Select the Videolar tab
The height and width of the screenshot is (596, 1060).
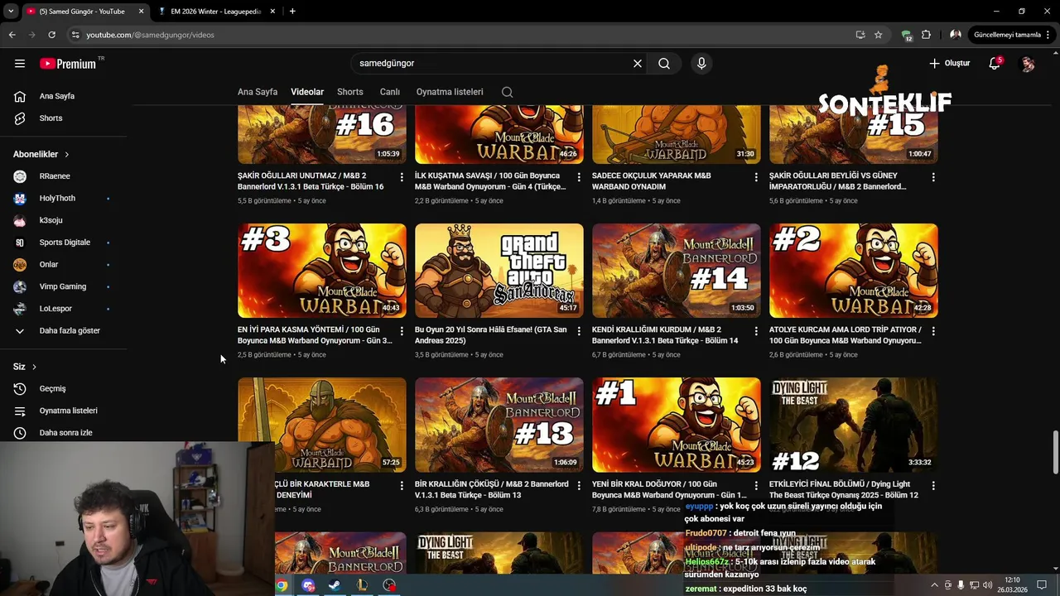tap(307, 92)
